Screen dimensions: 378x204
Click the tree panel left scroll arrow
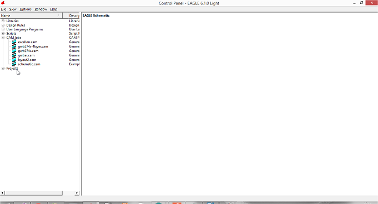(x=2, y=193)
